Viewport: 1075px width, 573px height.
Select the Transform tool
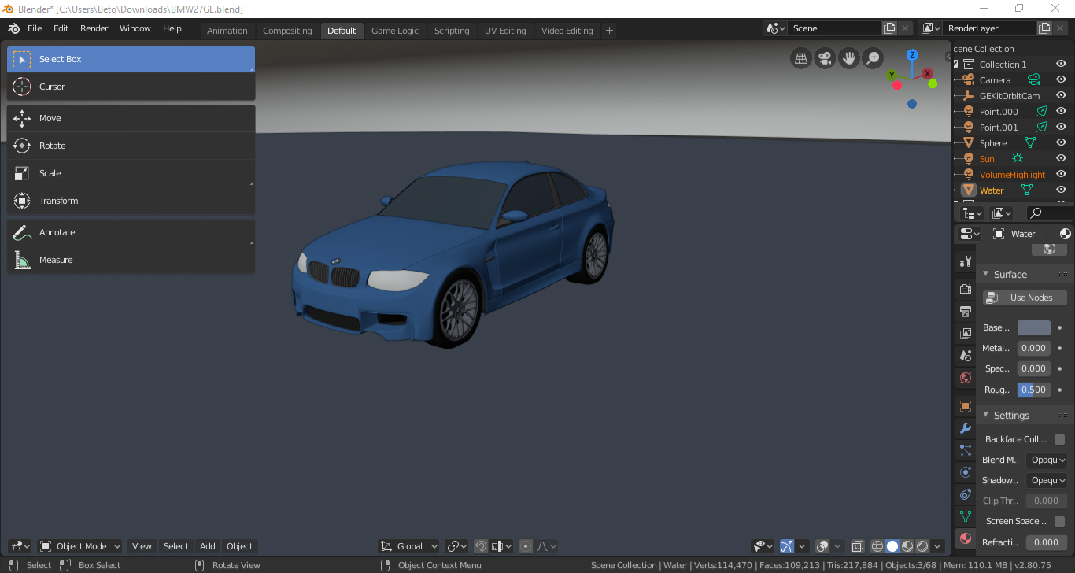click(x=131, y=201)
